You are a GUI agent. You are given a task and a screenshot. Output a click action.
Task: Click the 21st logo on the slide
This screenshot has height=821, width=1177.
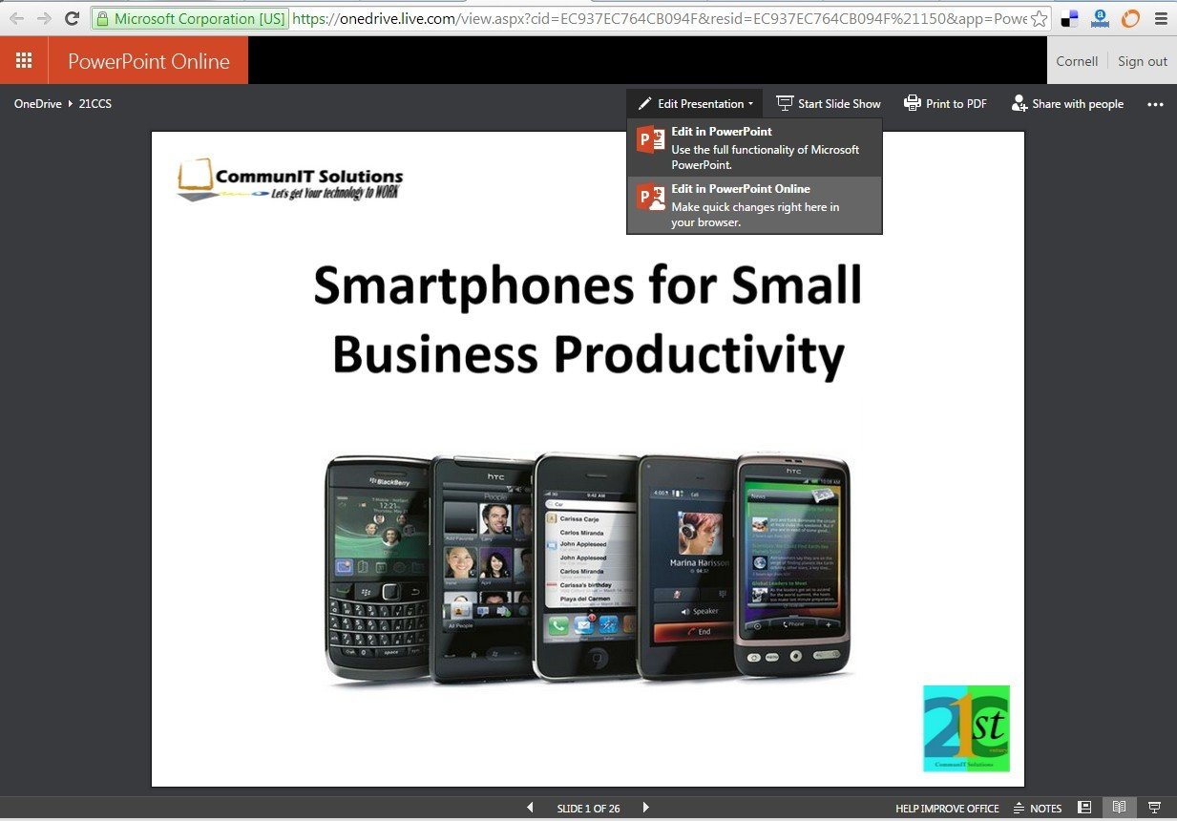pos(966,728)
